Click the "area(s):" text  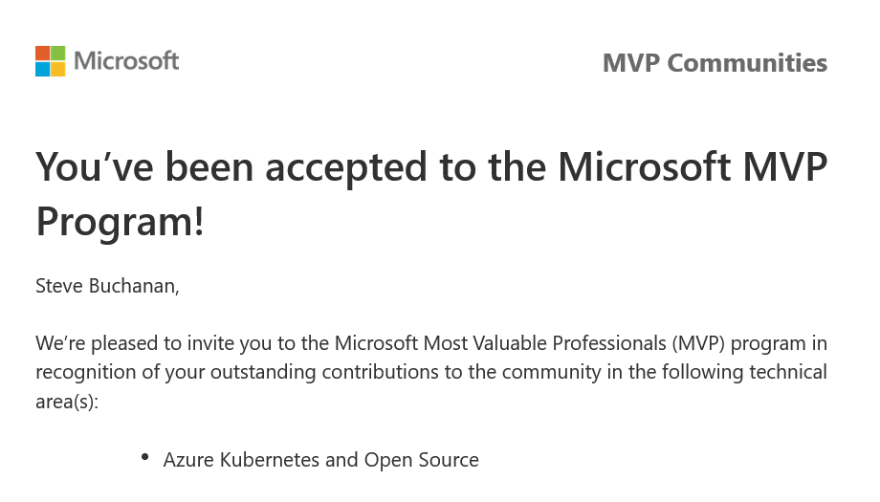click(67, 400)
